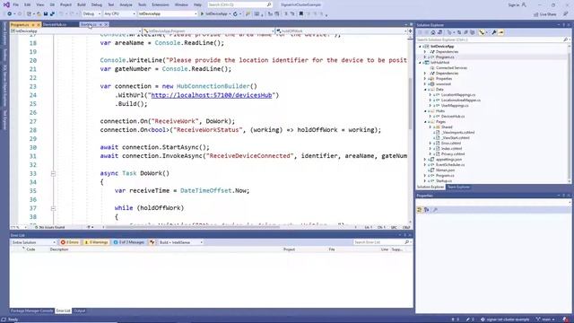The image size is (574, 323).
Task: Click the Description column header in Error List
Action: (x=59, y=249)
